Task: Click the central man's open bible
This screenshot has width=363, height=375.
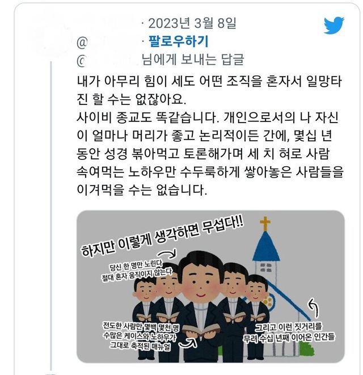Action: (x=201, y=330)
